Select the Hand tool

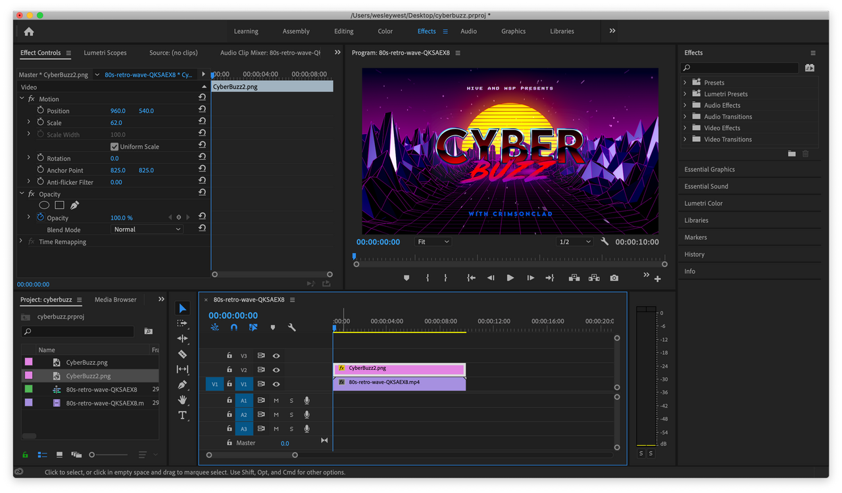pyautogui.click(x=183, y=400)
